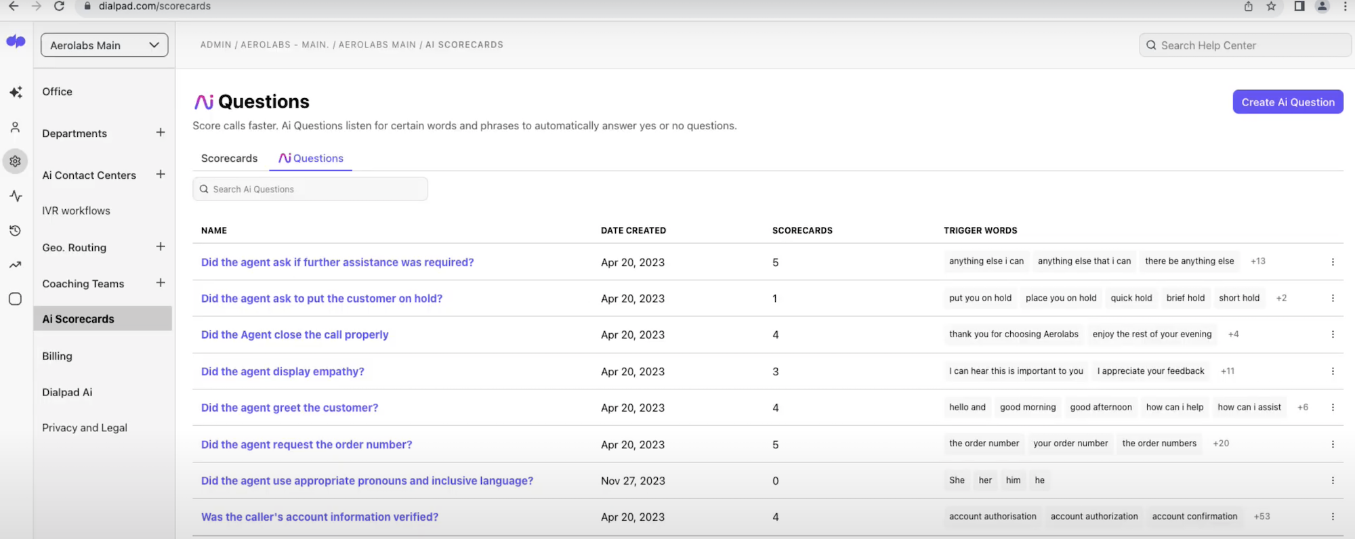The height and width of the screenshot is (539, 1355).
Task: Open 'Did the agent display empathy?' question
Action: pos(283,372)
